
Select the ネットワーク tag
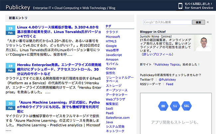click(115, 131)
